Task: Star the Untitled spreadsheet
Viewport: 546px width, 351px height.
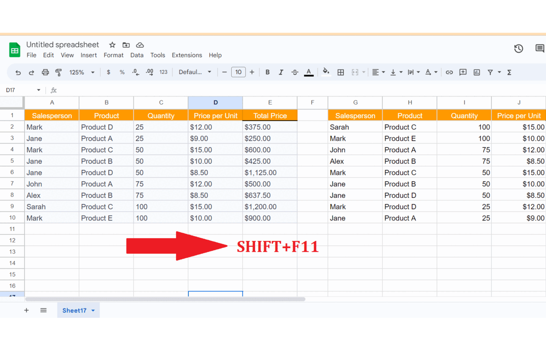Action: 111,45
